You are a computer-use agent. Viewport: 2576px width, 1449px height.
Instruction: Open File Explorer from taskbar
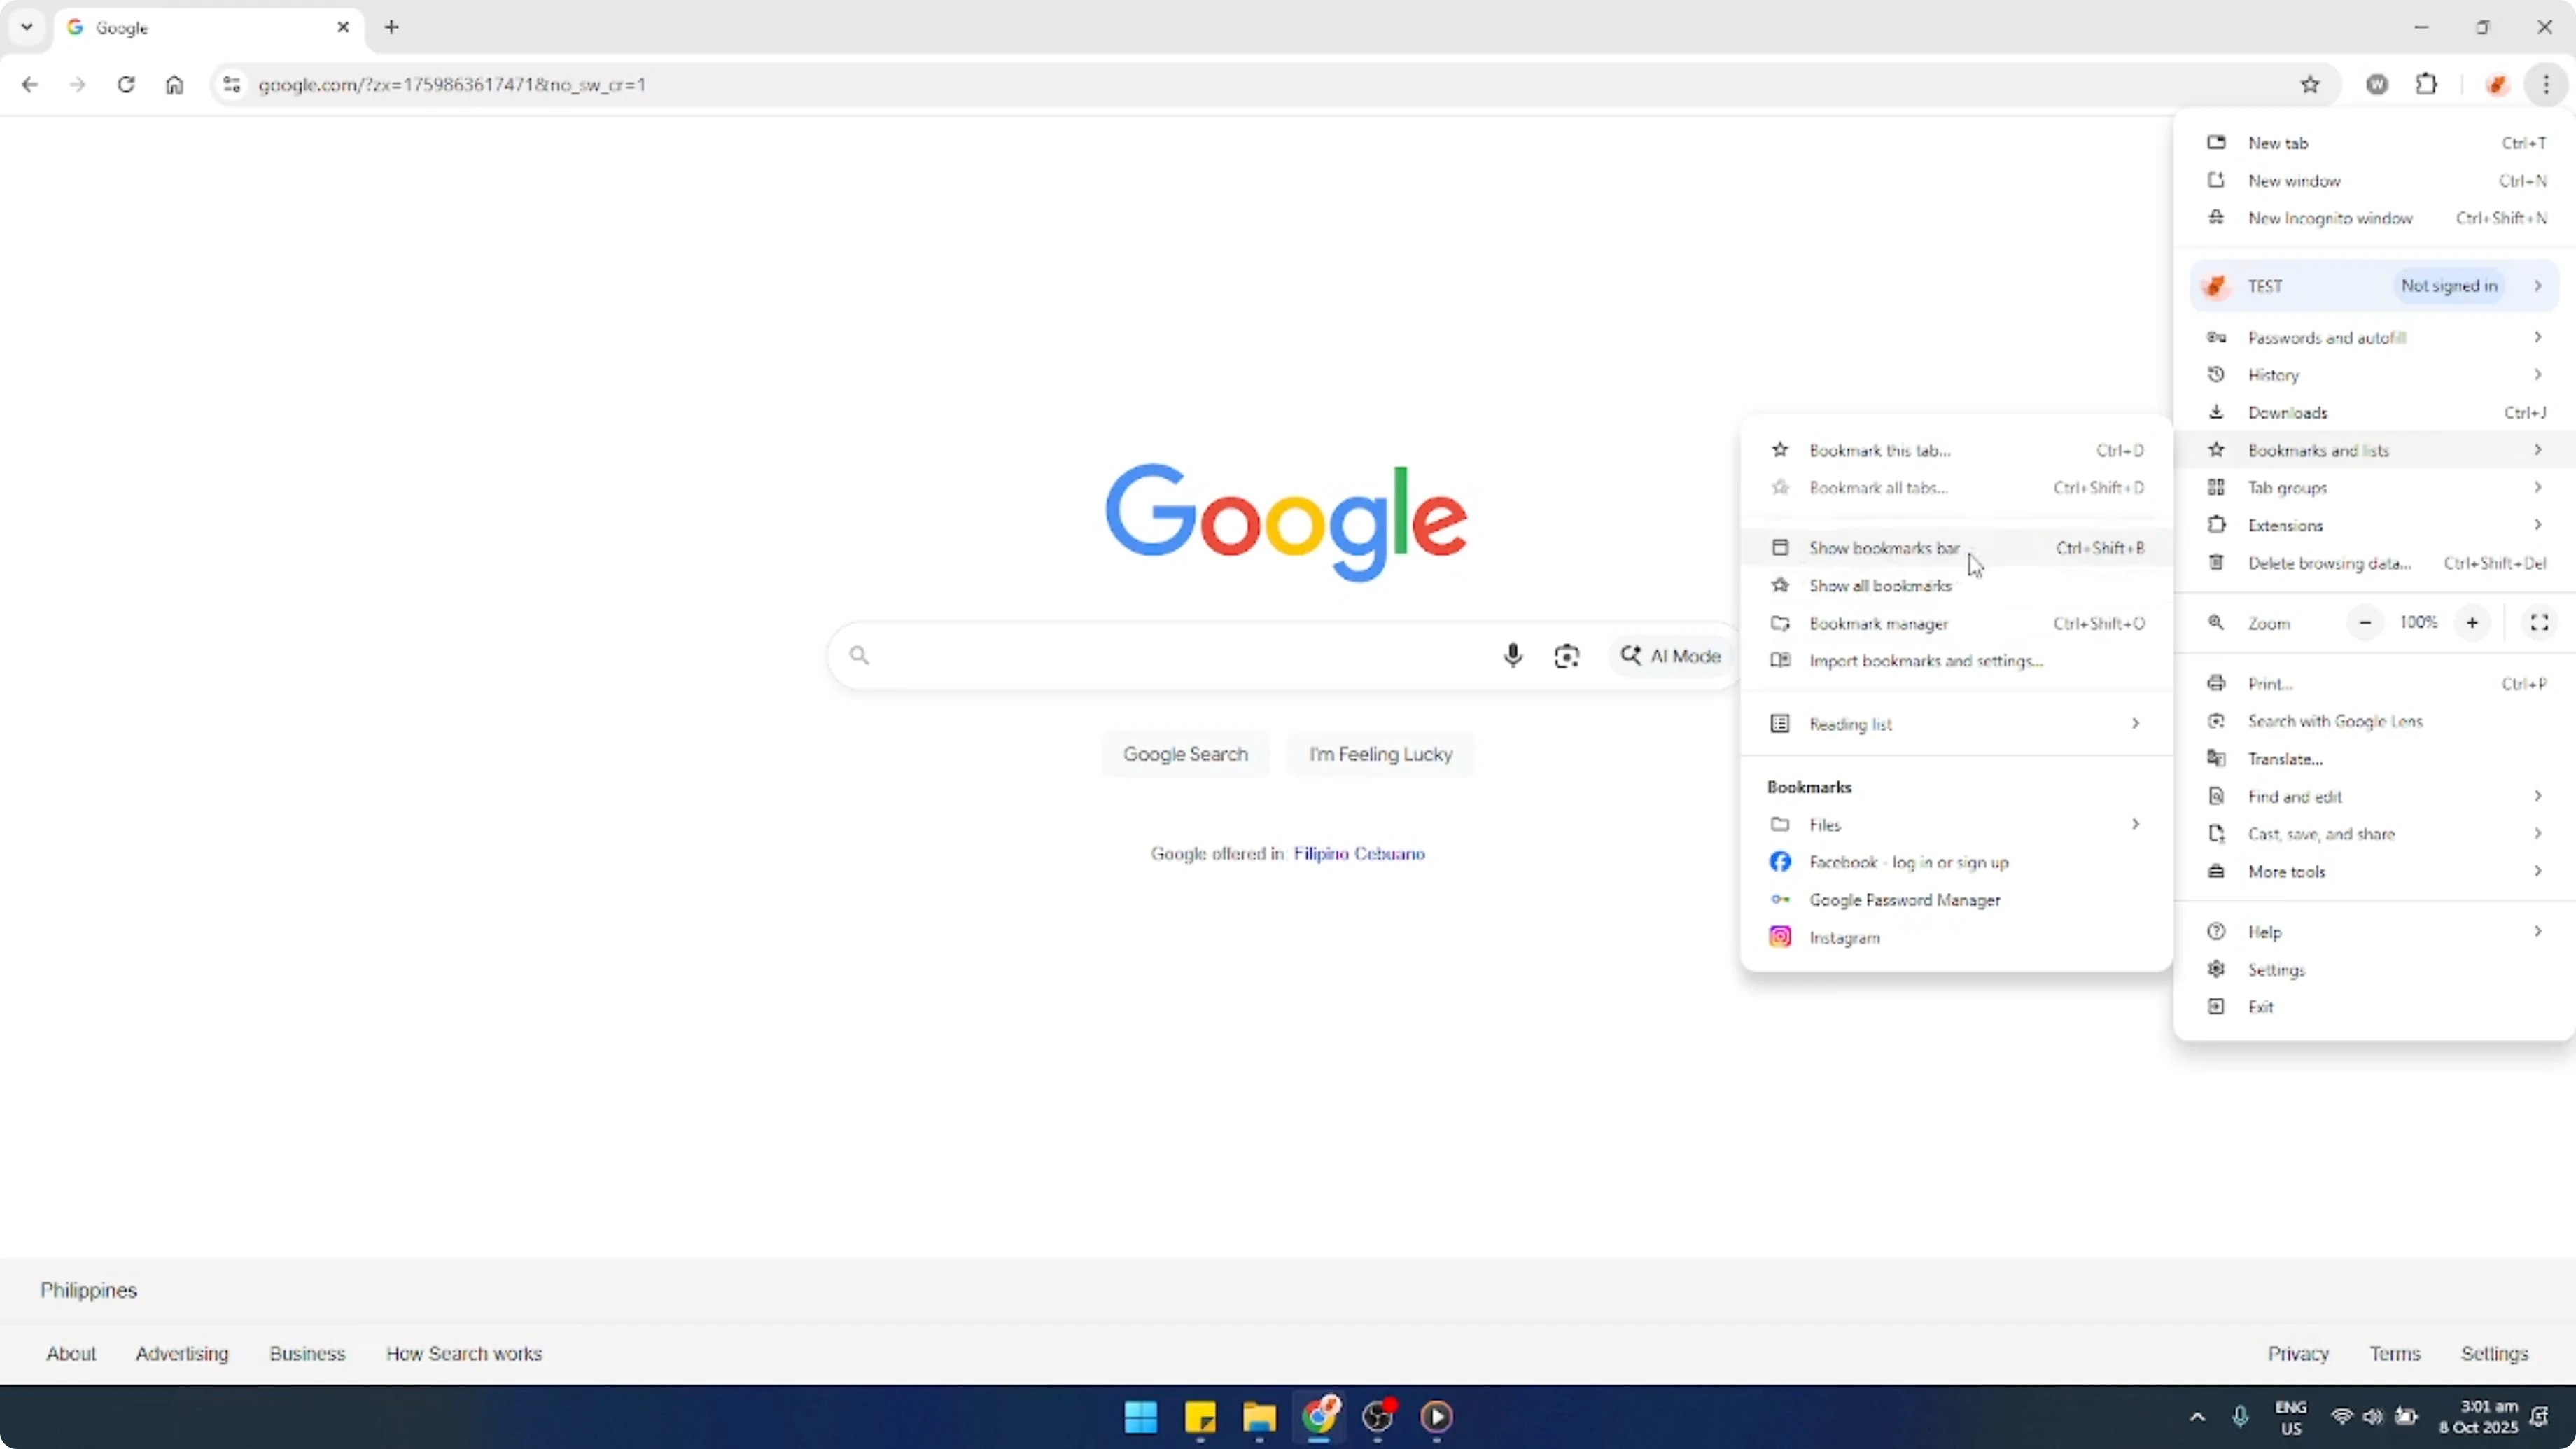coord(1260,1417)
